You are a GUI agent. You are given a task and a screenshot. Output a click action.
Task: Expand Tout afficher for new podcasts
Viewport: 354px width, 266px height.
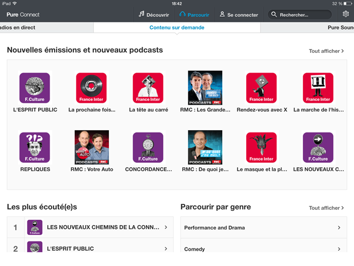pos(326,51)
